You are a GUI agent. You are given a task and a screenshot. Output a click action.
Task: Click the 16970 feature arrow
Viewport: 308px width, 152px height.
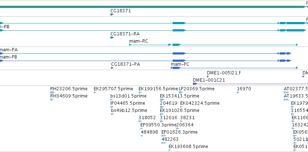pyautogui.click(x=238, y=92)
